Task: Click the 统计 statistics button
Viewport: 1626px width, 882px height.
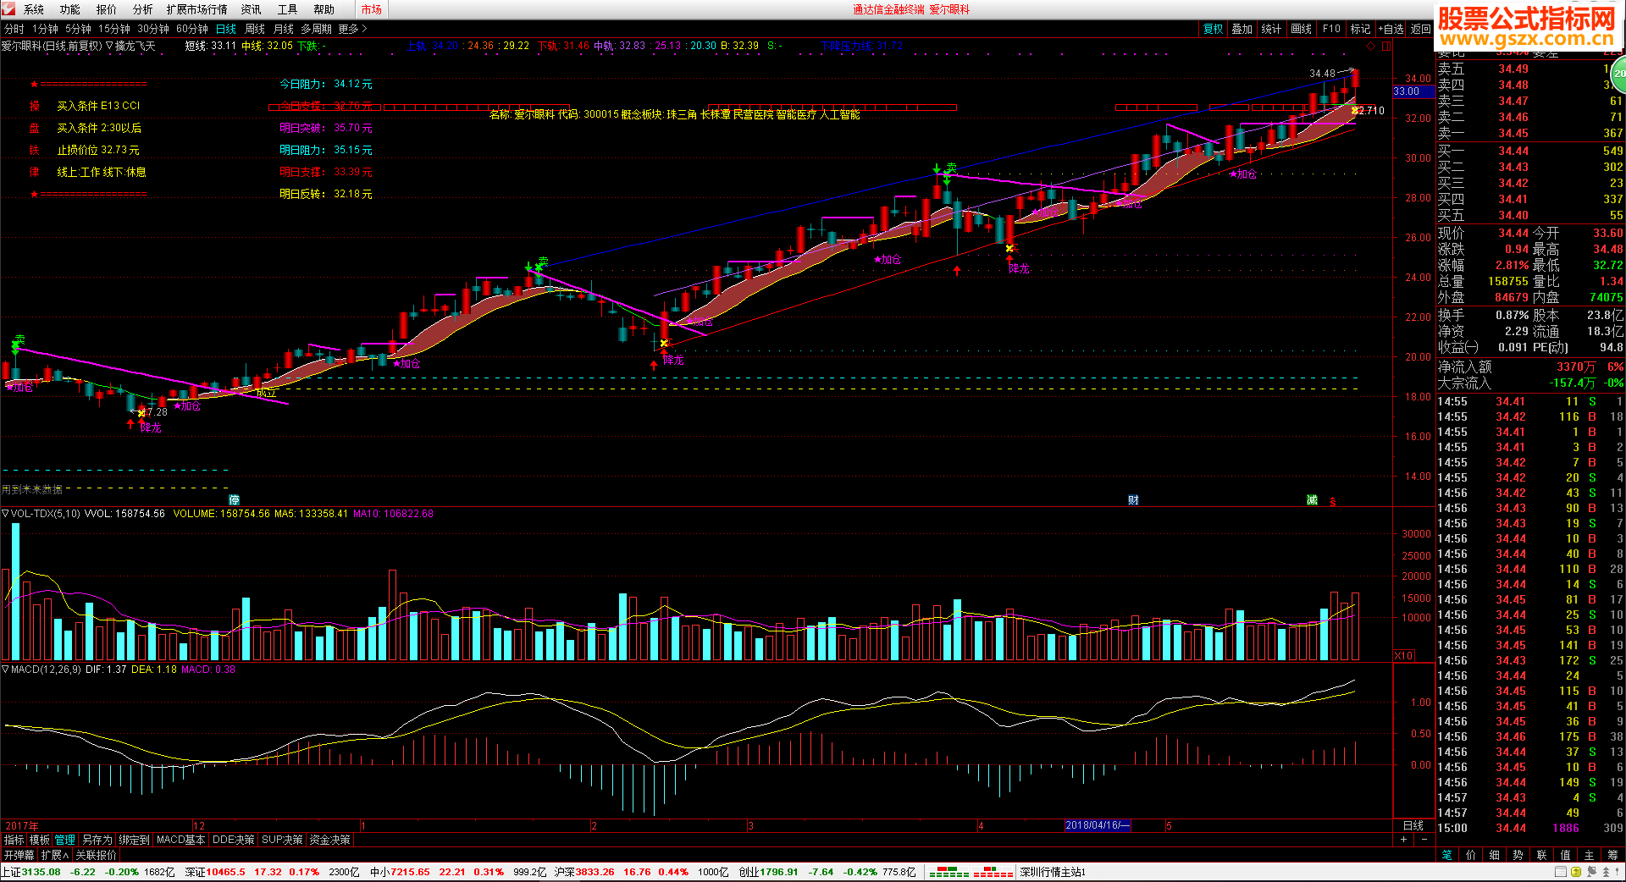Action: coord(1272,29)
